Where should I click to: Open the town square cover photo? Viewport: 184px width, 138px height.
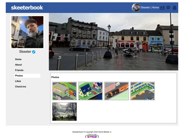coord(113,42)
